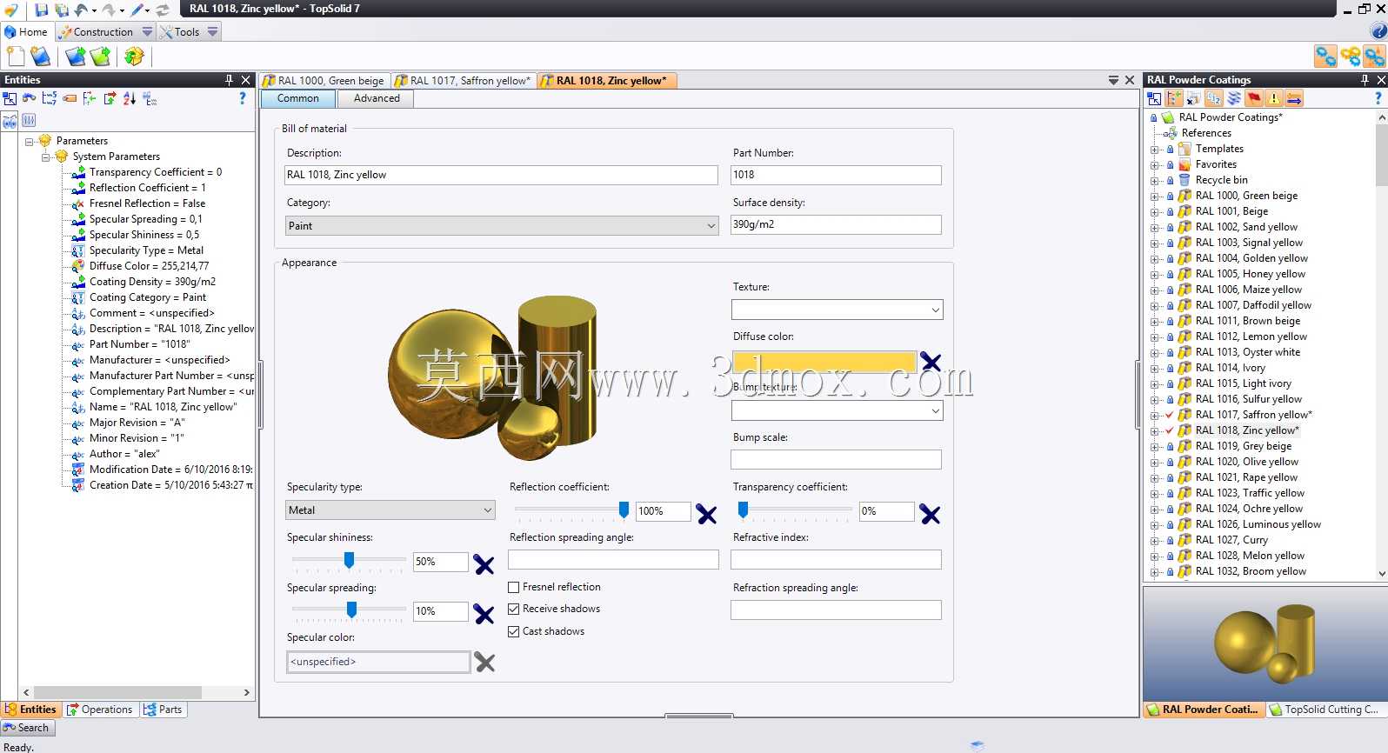Image resolution: width=1388 pixels, height=753 pixels.
Task: Click the New Document blank page icon
Action: [x=16, y=57]
